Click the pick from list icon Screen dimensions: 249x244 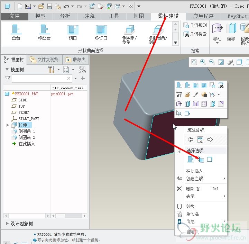click(x=200, y=139)
